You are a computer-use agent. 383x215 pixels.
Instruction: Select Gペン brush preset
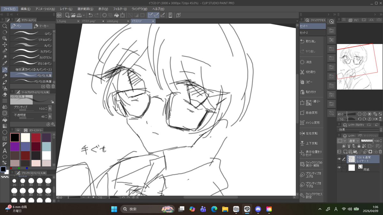31,34
